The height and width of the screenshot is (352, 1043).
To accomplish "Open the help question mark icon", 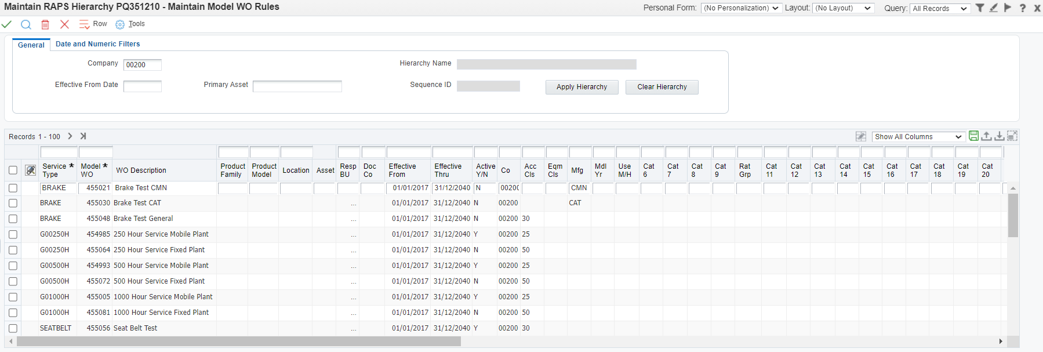I will (x=1023, y=8).
